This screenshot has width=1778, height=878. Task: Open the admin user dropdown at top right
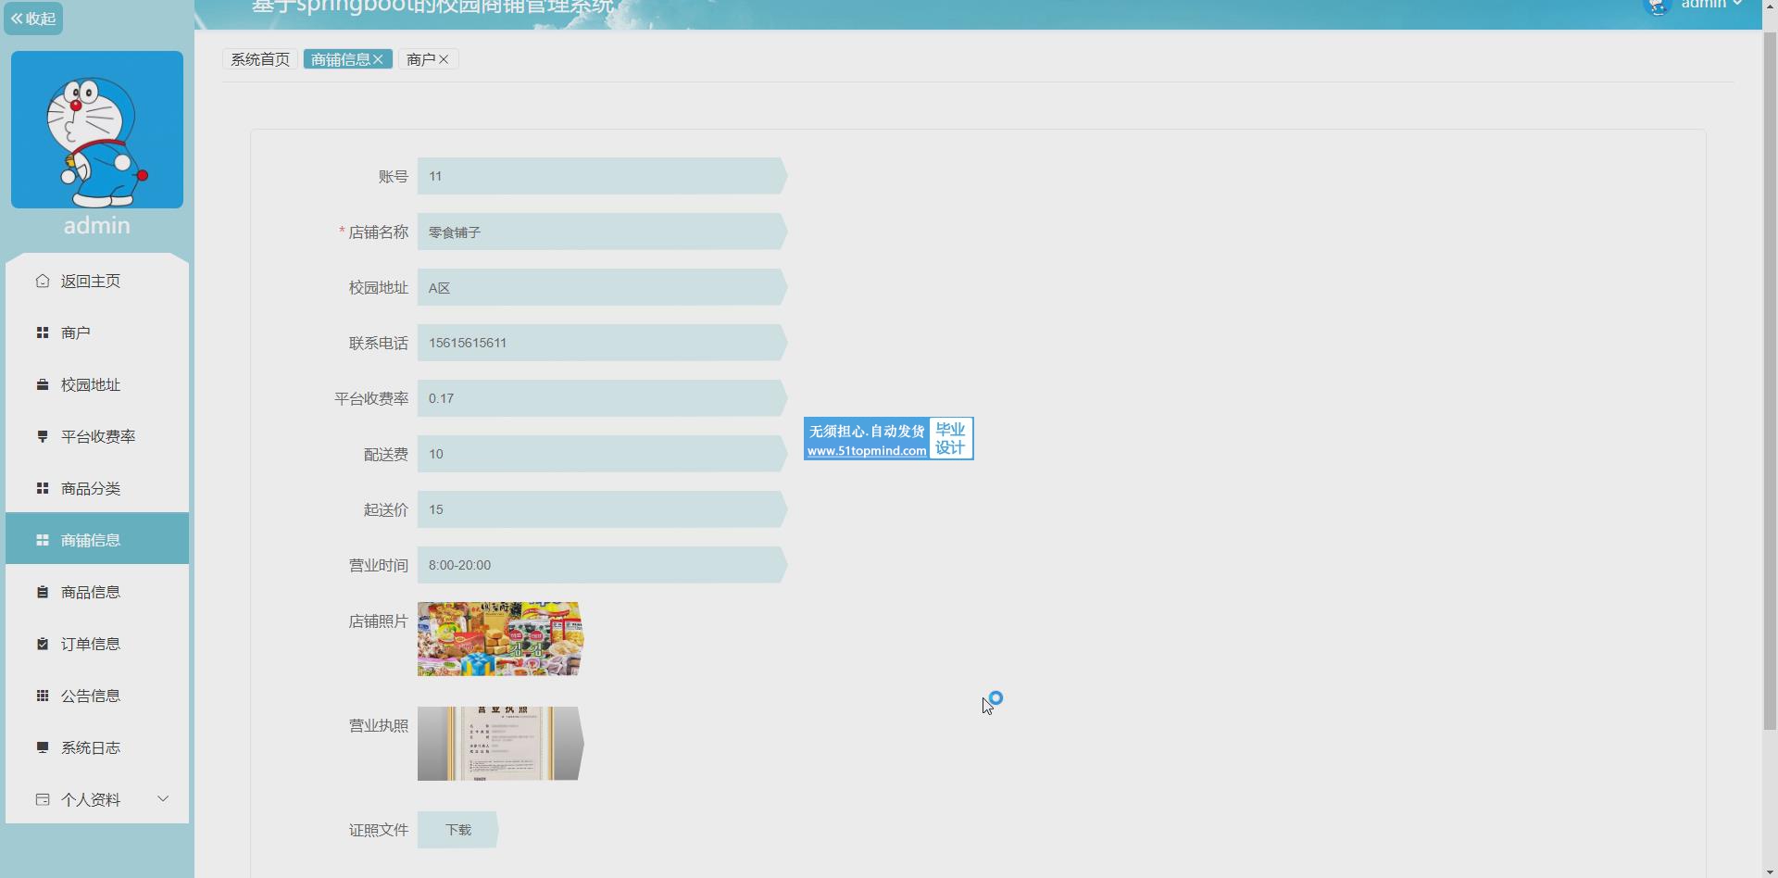1711,5
